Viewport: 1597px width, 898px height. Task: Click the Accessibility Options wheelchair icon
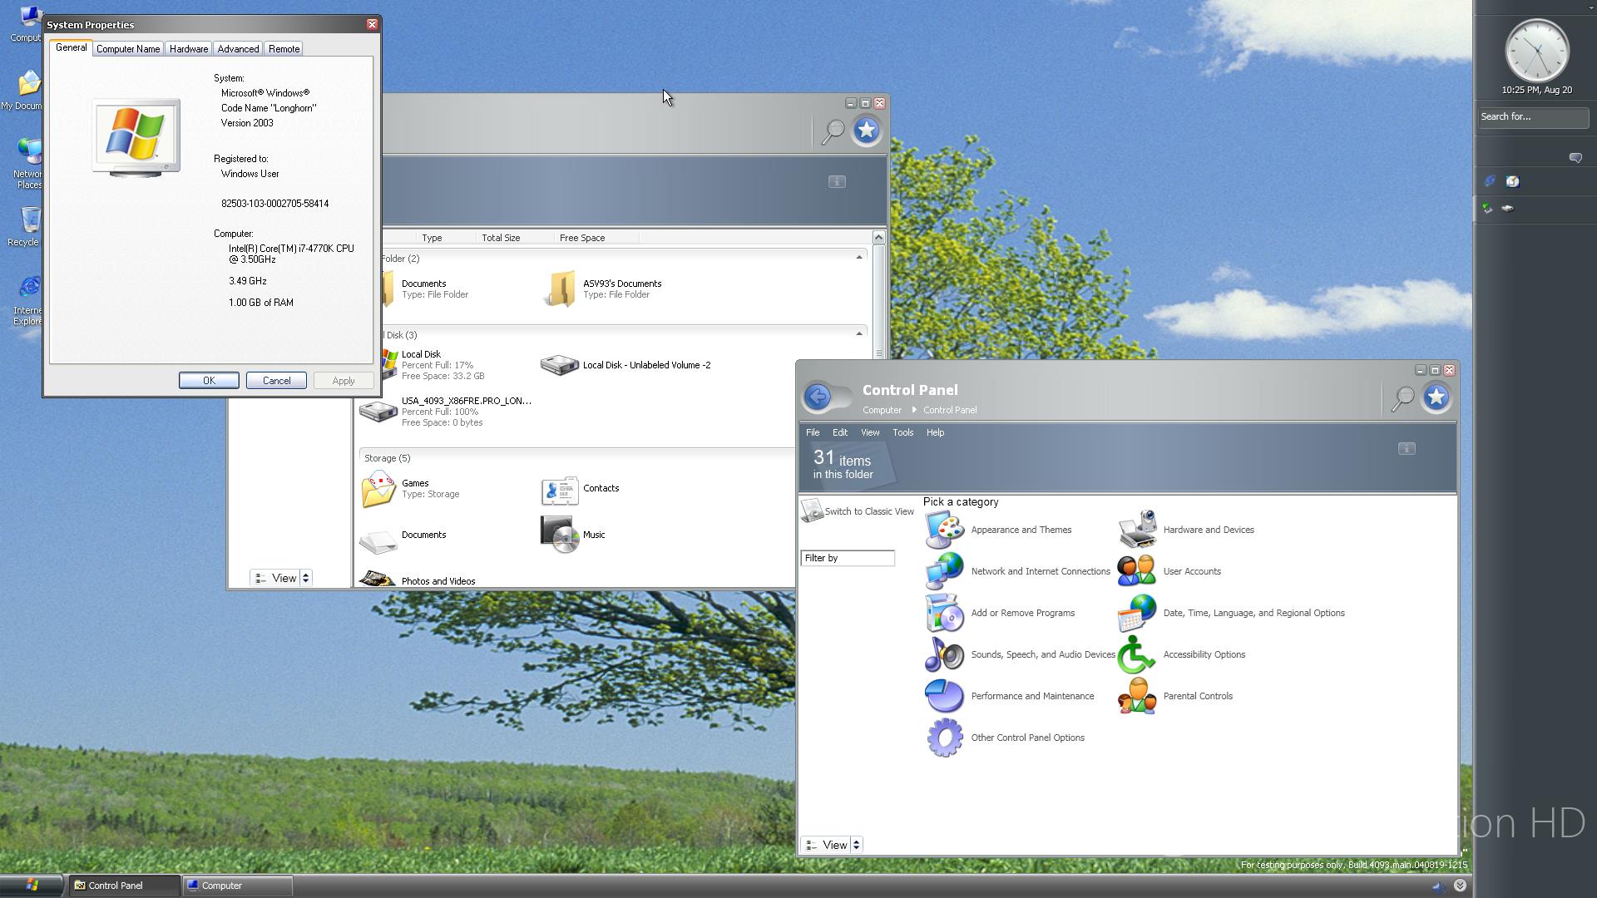coord(1136,654)
